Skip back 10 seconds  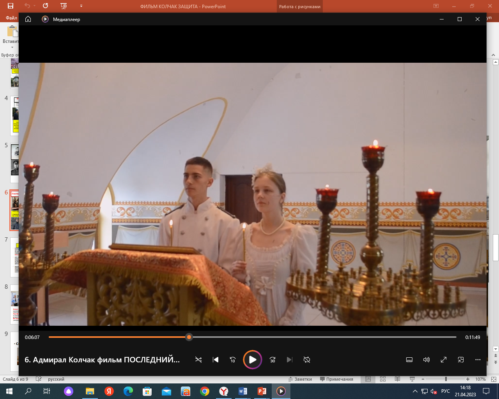(233, 360)
